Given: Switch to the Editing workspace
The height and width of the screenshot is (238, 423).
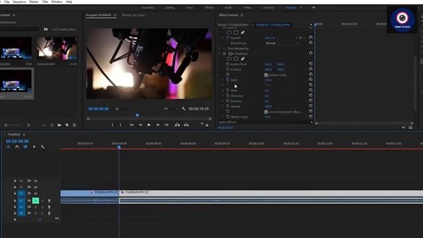Looking at the screenshot, I should [170, 7].
